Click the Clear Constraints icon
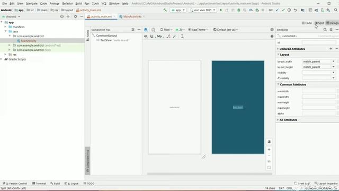 click(x=168, y=37)
